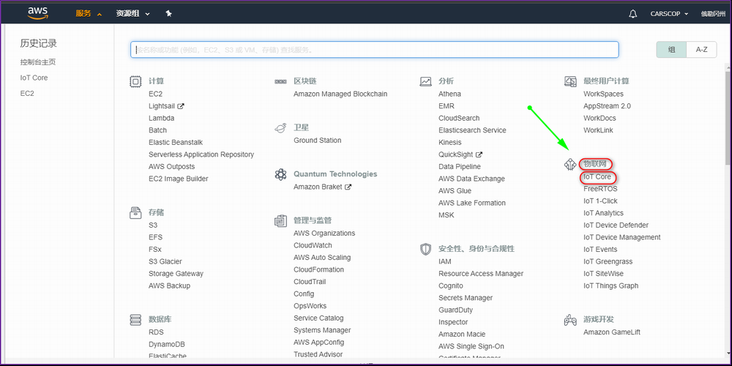Open IoT Core under 物联网
Viewport: 732px width, 366px height.
(597, 177)
